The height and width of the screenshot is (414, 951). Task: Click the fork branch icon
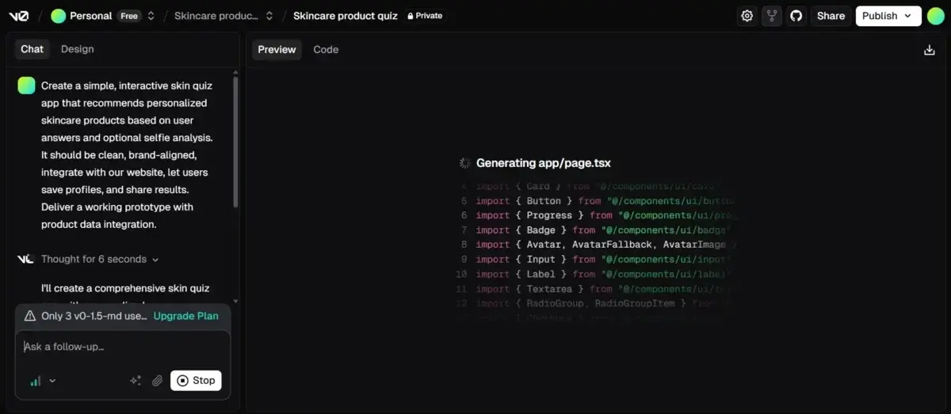pos(771,16)
